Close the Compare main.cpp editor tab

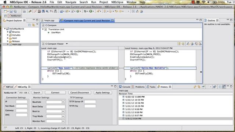(x=112, y=21)
